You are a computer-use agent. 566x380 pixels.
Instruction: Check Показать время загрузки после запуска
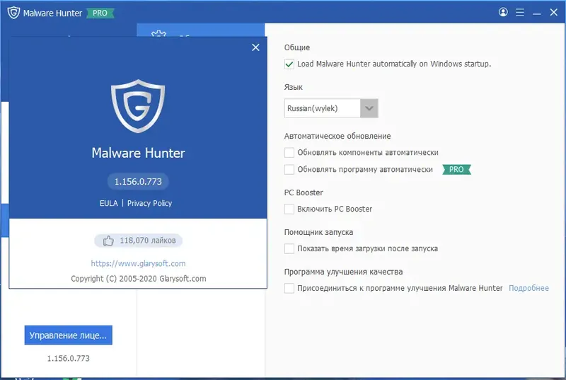289,248
